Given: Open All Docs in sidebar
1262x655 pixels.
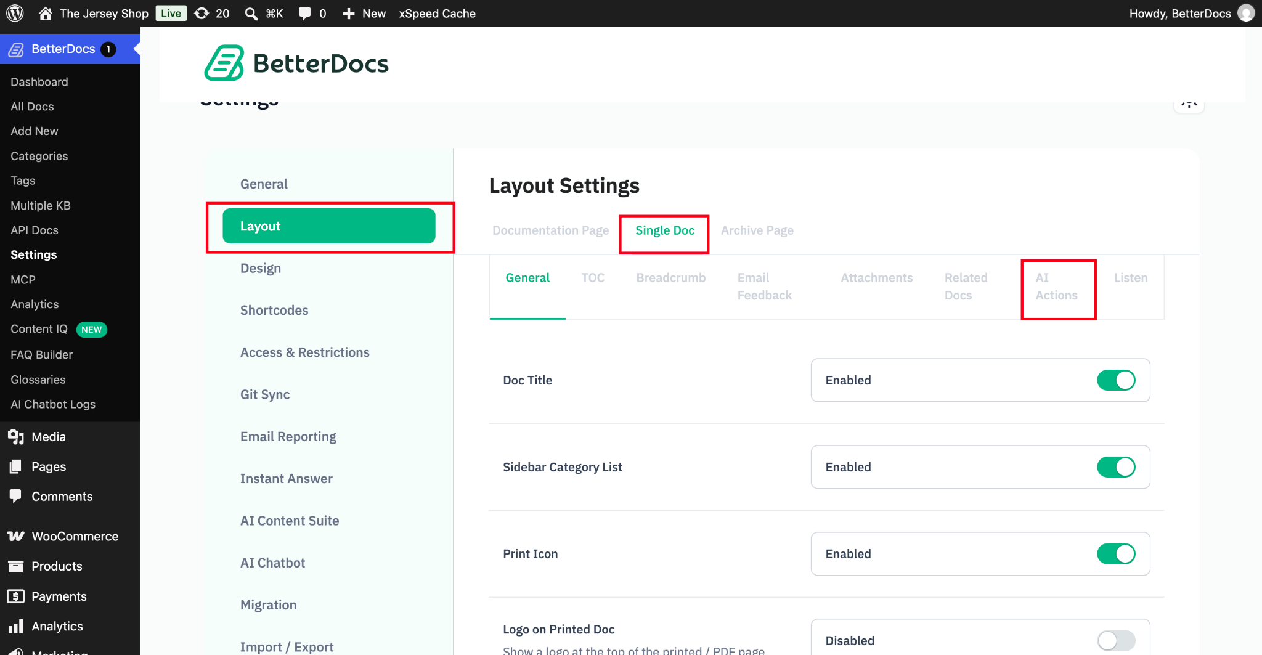Looking at the screenshot, I should (x=32, y=107).
